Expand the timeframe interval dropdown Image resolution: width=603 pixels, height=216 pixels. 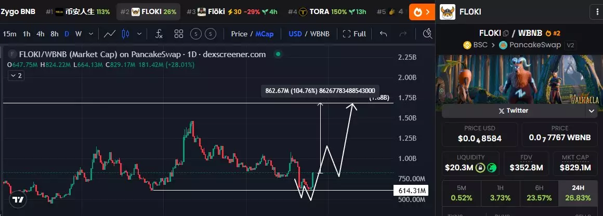(x=91, y=34)
